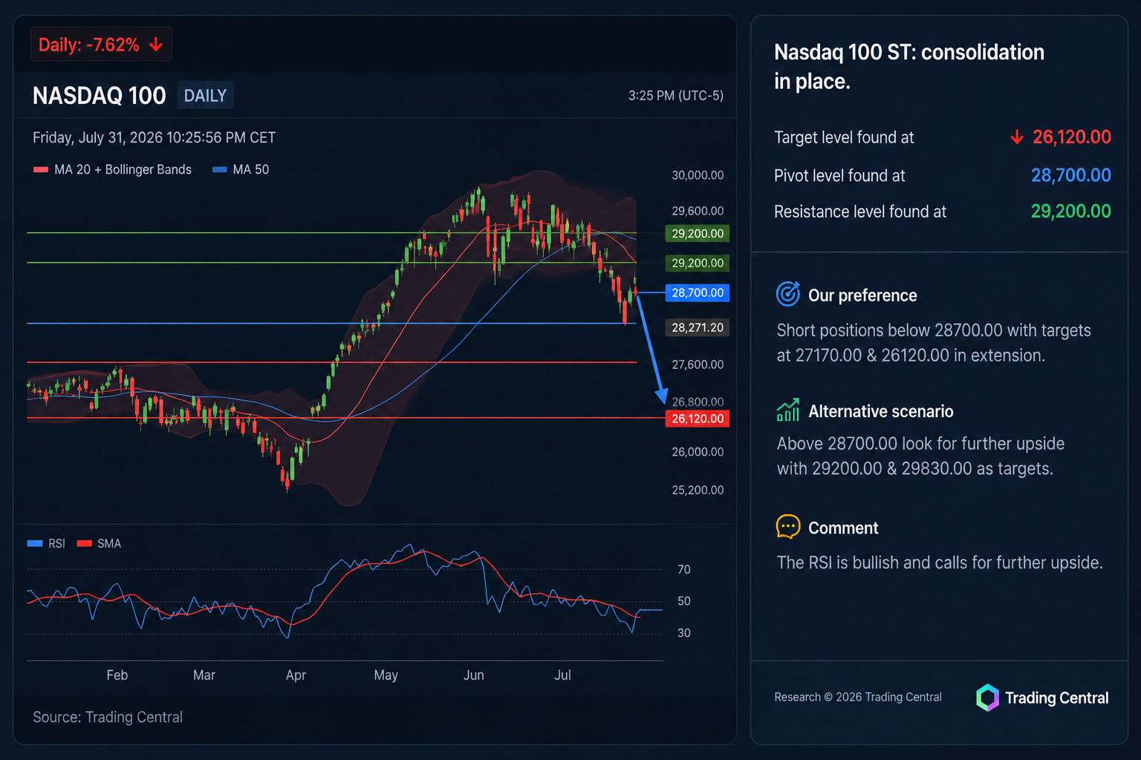Select the MA 50 legend label
Viewport: 1141px width, 760px height.
[251, 169]
